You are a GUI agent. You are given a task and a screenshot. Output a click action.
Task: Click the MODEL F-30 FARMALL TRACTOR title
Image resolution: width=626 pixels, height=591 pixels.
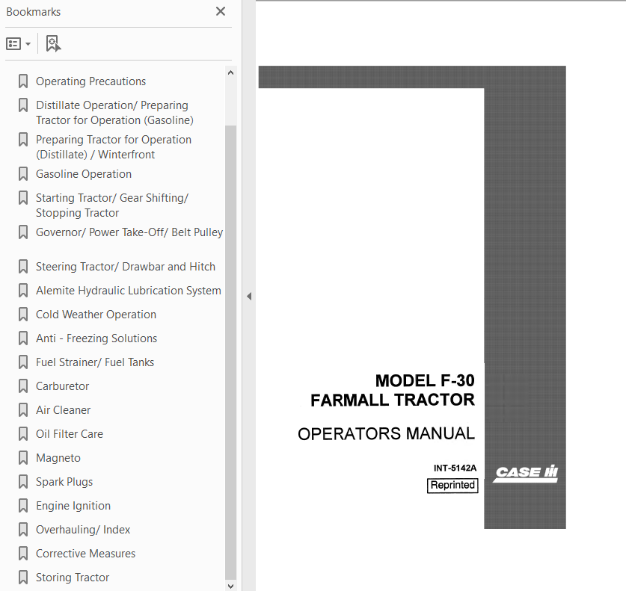[x=393, y=391]
